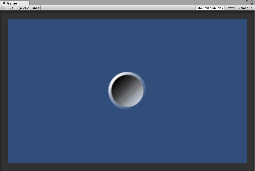Screen dimensions: 255x171
Task: Click the empty toolbar area left of Maximize on Play
Action: click(120, 8)
